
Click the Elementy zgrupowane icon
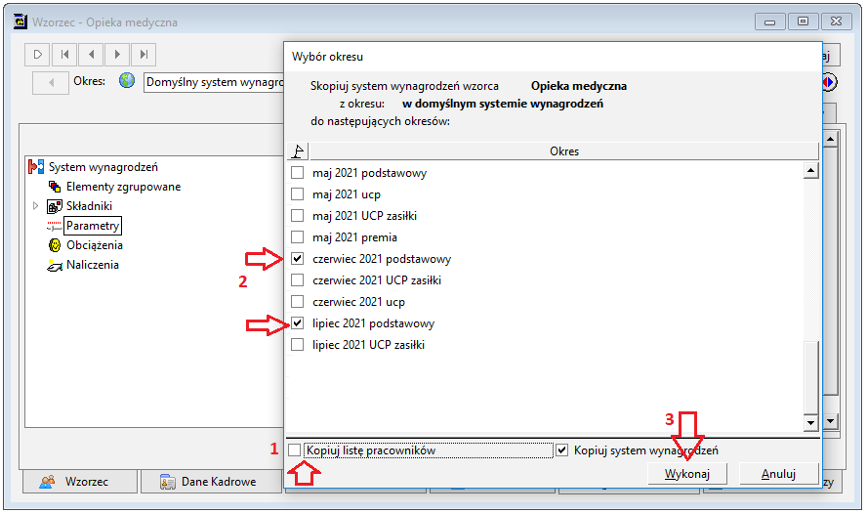click(55, 187)
